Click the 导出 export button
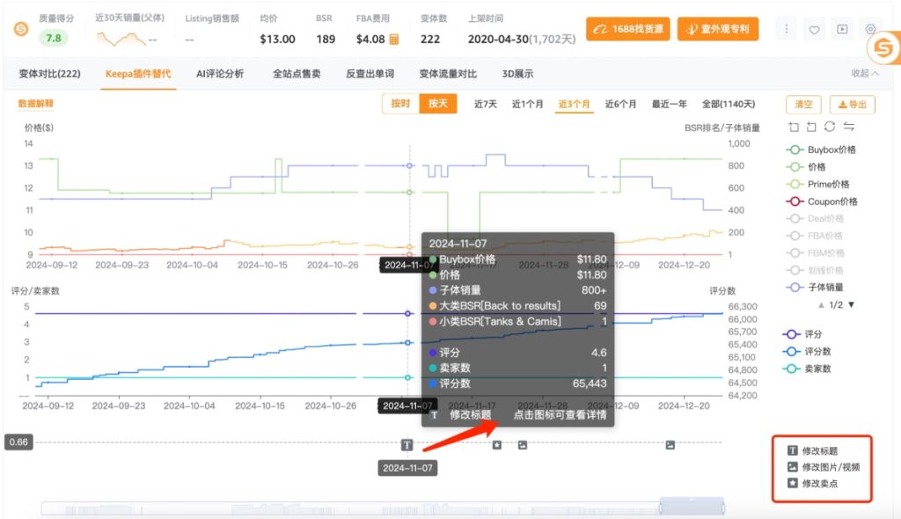This screenshot has height=519, width=901. pos(851,104)
